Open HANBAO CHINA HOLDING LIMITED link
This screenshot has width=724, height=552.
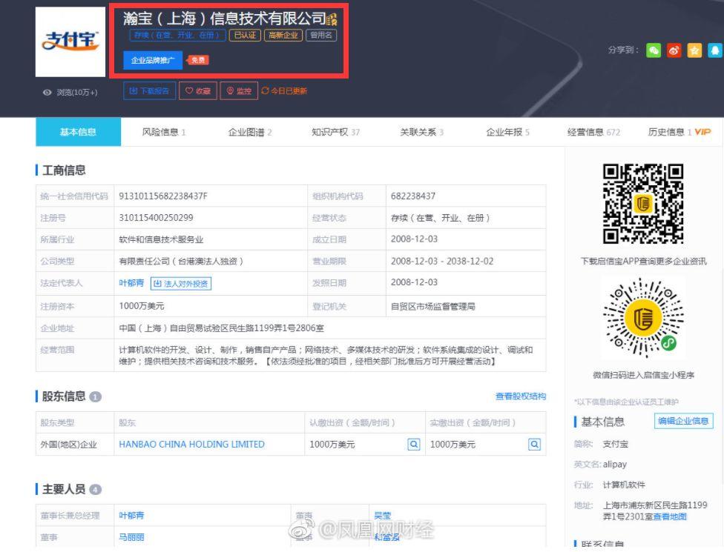[x=191, y=444]
